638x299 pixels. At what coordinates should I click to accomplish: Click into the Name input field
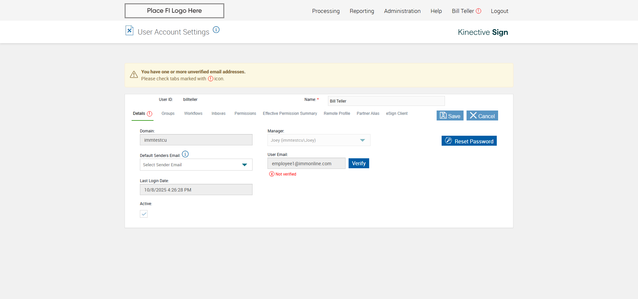pos(386,101)
